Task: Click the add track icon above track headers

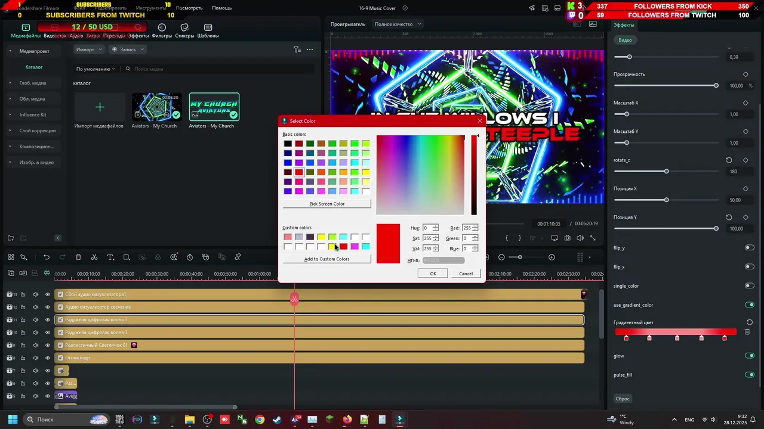Action: [x=11, y=273]
